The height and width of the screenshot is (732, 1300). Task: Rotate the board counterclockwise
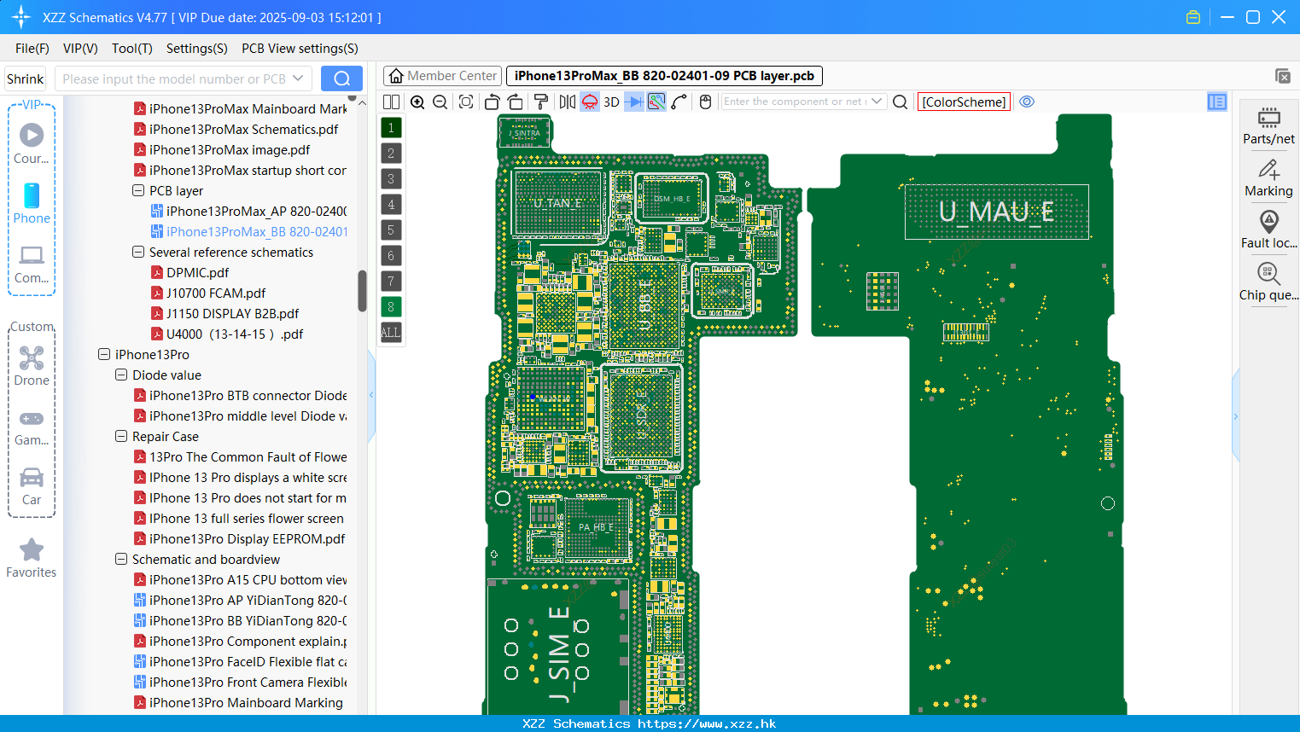click(x=492, y=102)
